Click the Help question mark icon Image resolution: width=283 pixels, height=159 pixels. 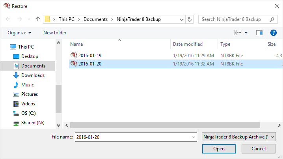[273, 33]
